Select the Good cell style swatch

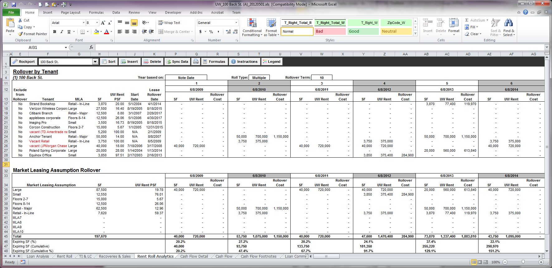pos(363,31)
